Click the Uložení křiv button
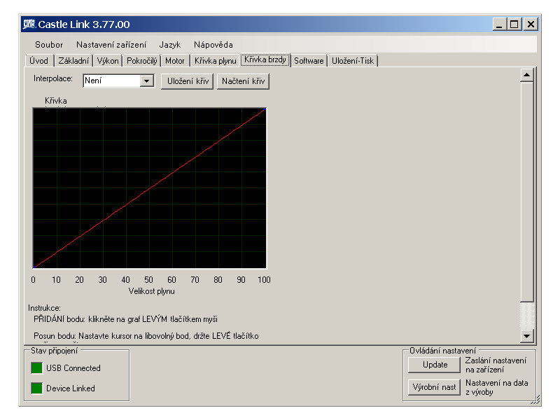Screen dimensions: 560x420 click(x=187, y=81)
